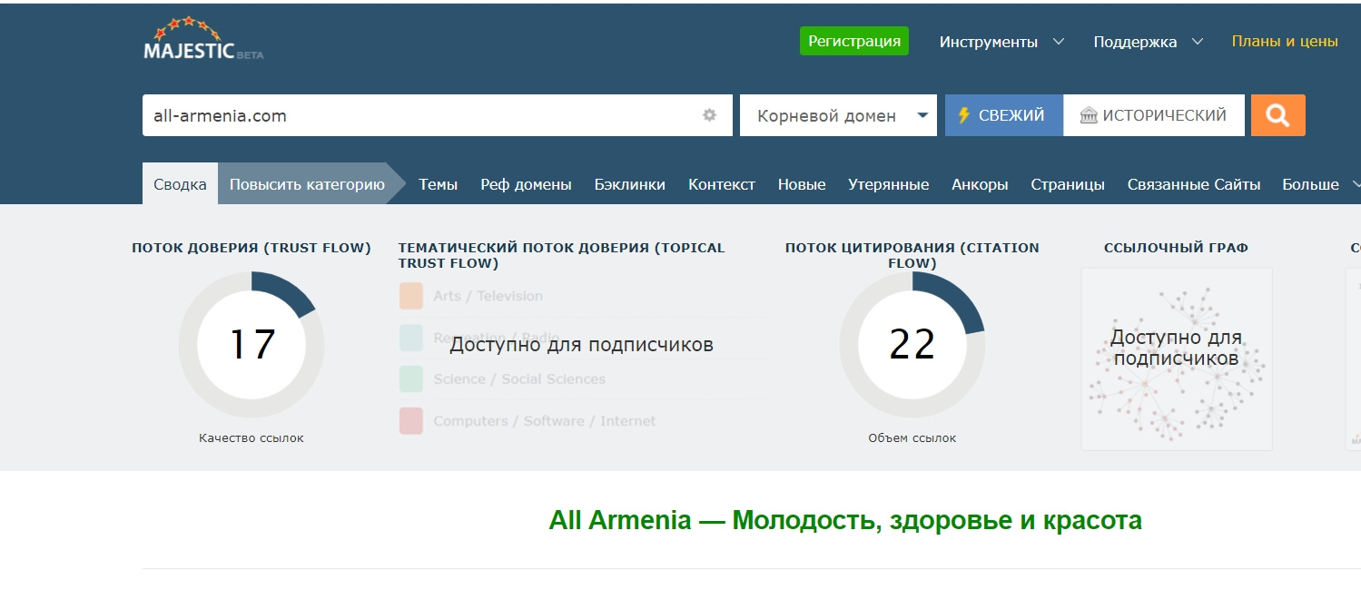Switch to the Сводка tab
Image resolution: width=1361 pixels, height=609 pixels.
[x=180, y=184]
